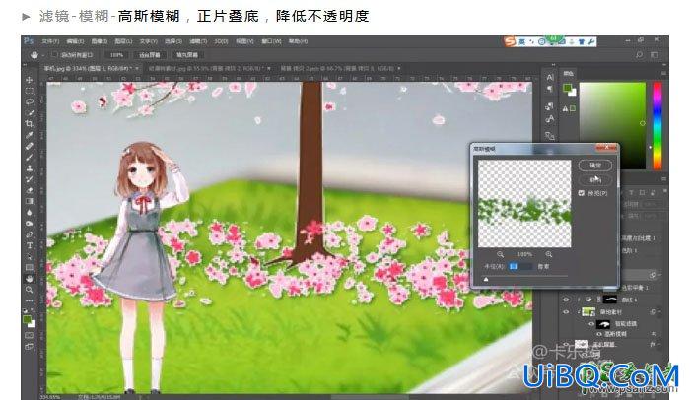Click the search icon in options bar
This screenshot has width=690, height=400.
coord(639,55)
